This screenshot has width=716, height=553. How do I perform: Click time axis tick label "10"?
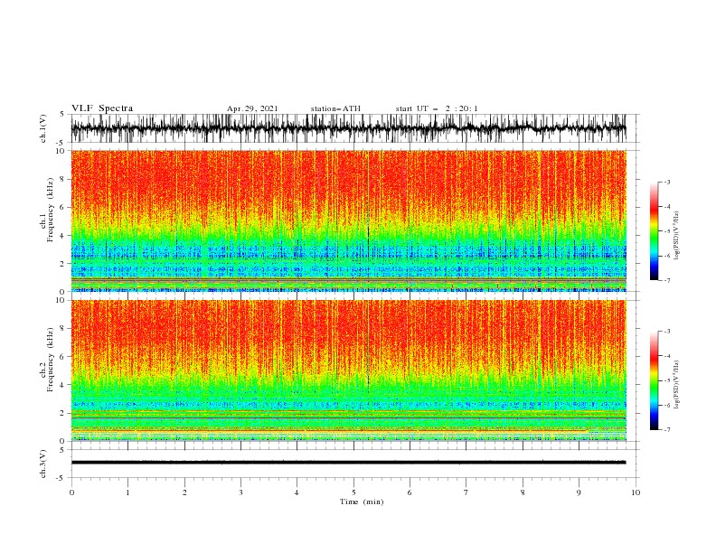coord(636,492)
